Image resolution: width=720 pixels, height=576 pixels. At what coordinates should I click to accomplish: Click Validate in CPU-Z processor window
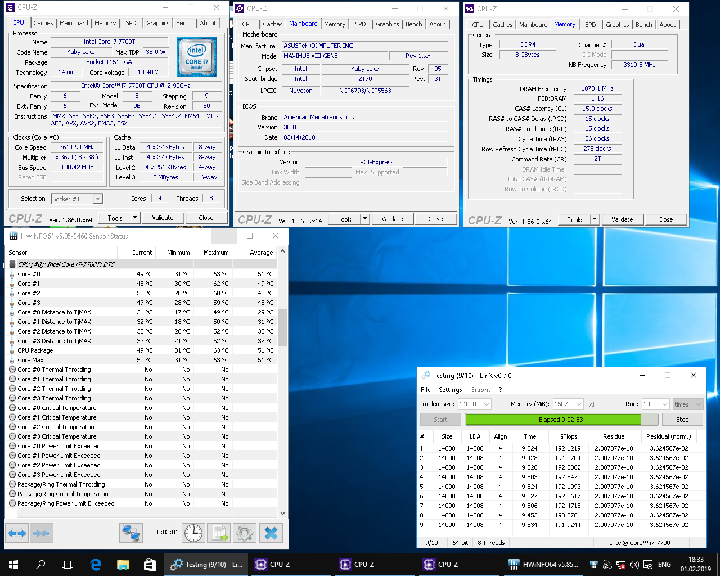coord(163,218)
